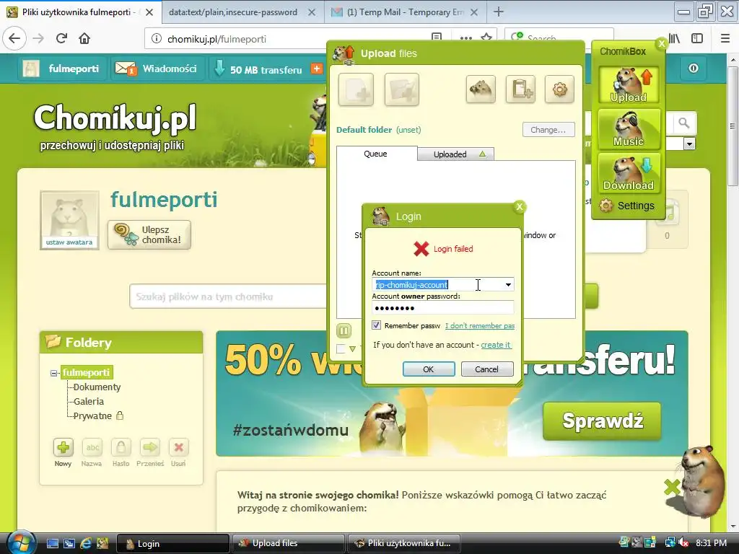Screen dimensions: 739x554
Task: Click OK in Login dialog
Action: pyautogui.click(x=429, y=369)
